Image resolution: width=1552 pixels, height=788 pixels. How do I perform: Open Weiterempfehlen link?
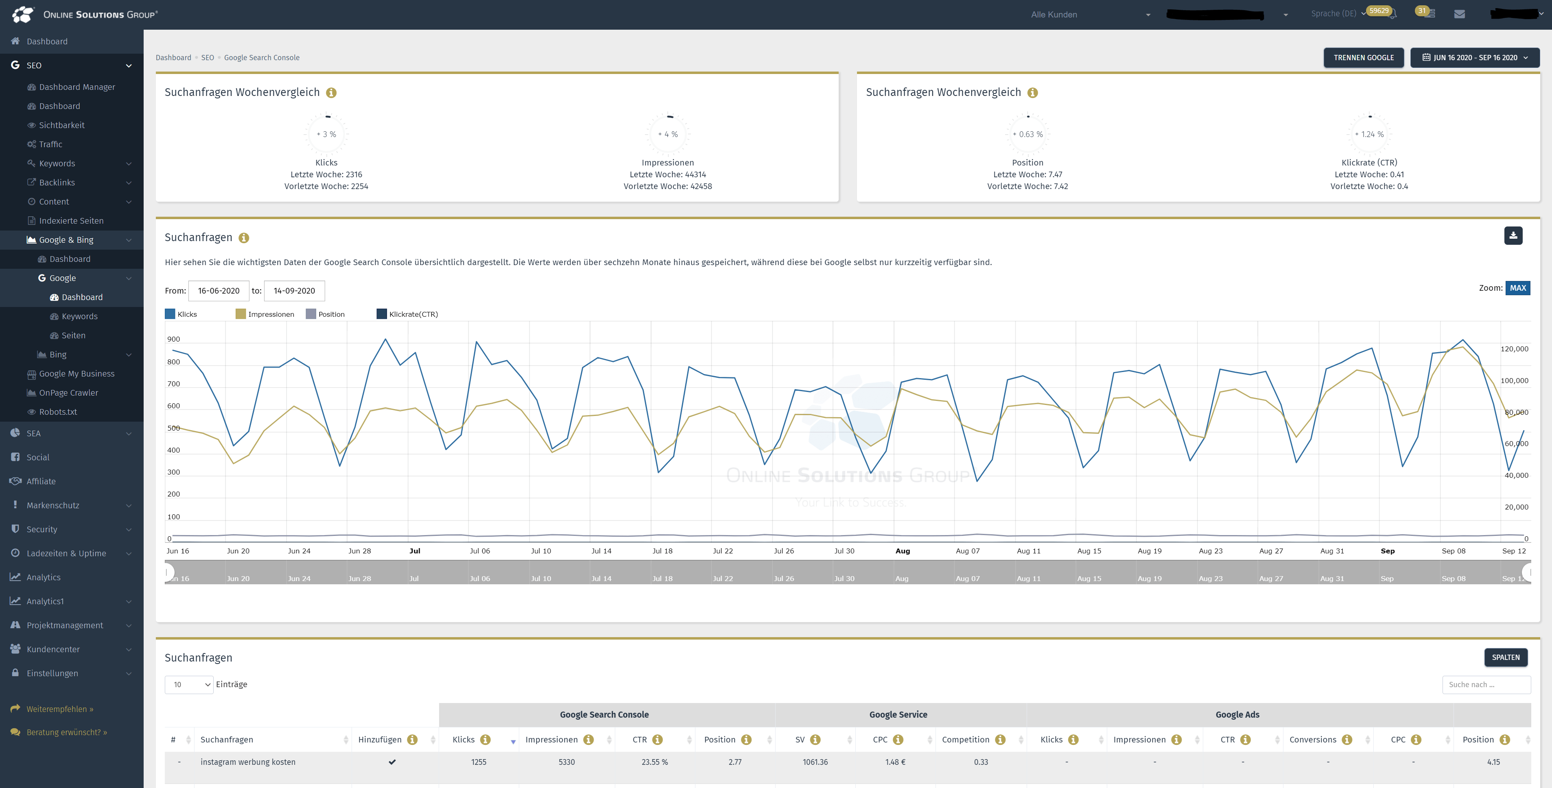(60, 709)
